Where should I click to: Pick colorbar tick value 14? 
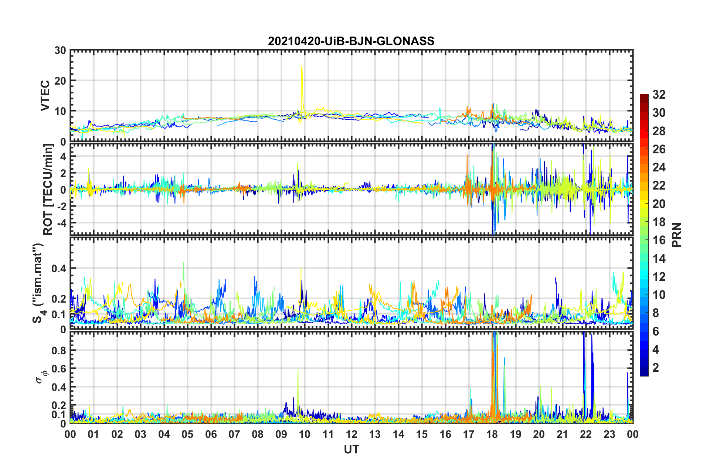coord(659,259)
